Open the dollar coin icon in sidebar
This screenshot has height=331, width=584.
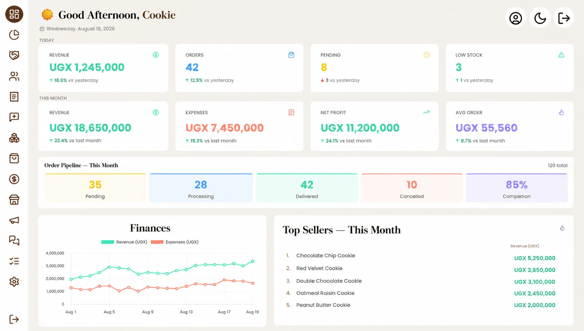[14, 179]
